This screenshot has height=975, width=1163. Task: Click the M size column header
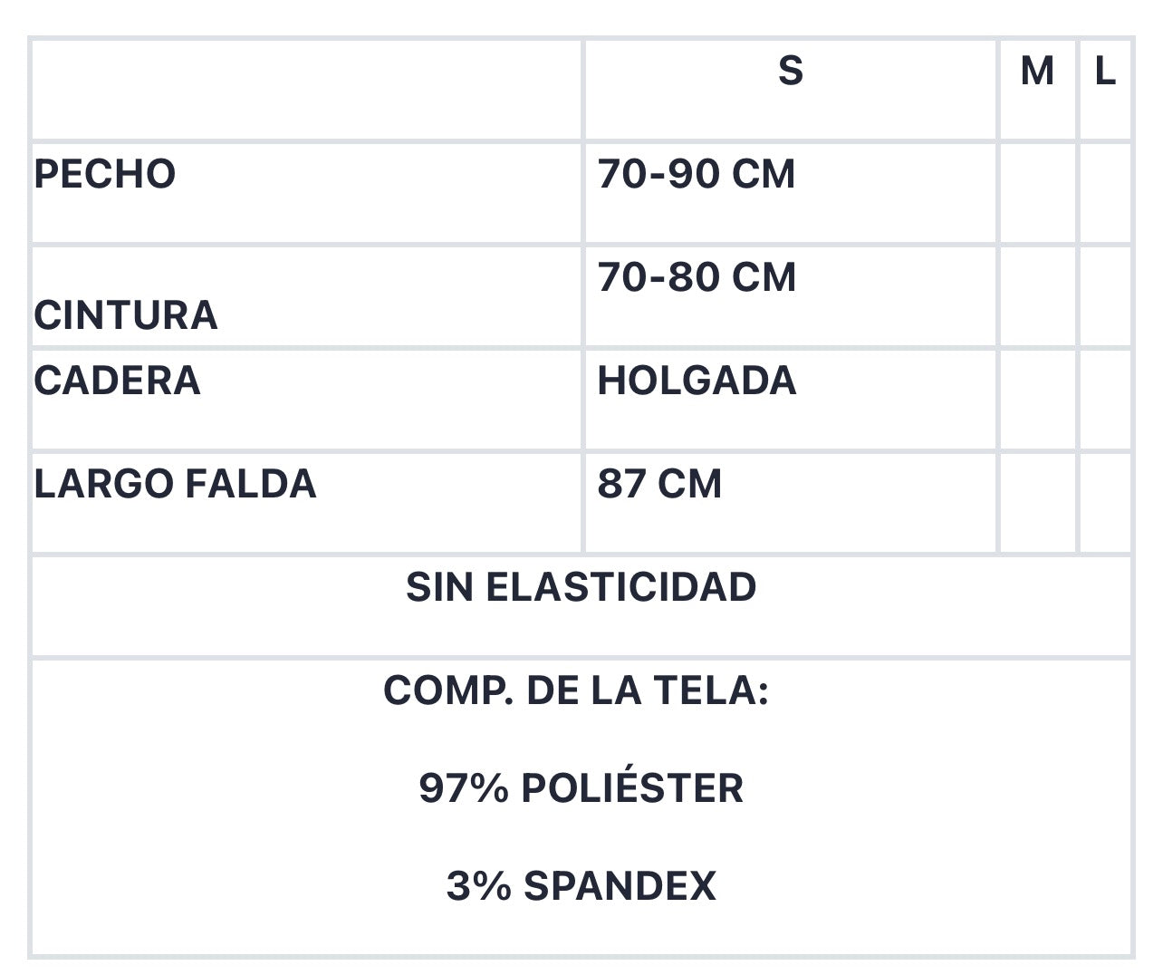1037,71
